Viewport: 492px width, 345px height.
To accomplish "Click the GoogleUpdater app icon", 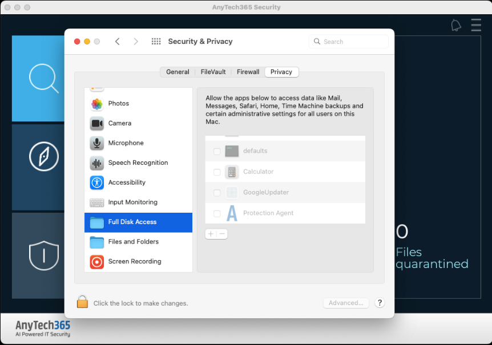I will pyautogui.click(x=232, y=192).
